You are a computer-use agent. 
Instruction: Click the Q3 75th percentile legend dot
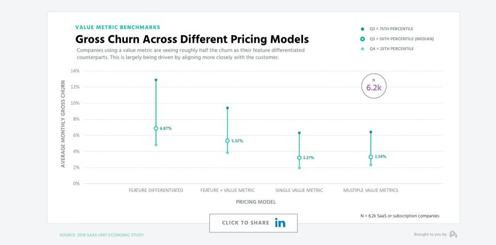pos(363,29)
